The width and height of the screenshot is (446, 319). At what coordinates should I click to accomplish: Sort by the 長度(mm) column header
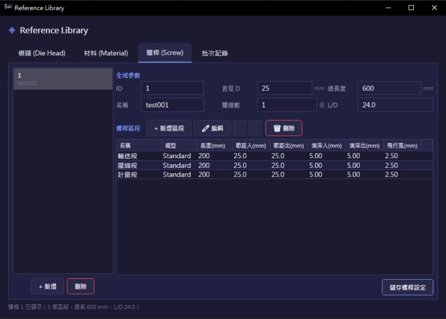(214, 145)
